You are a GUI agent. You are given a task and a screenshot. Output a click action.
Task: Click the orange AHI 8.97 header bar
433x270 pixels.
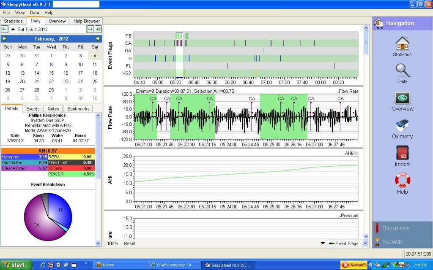point(48,151)
